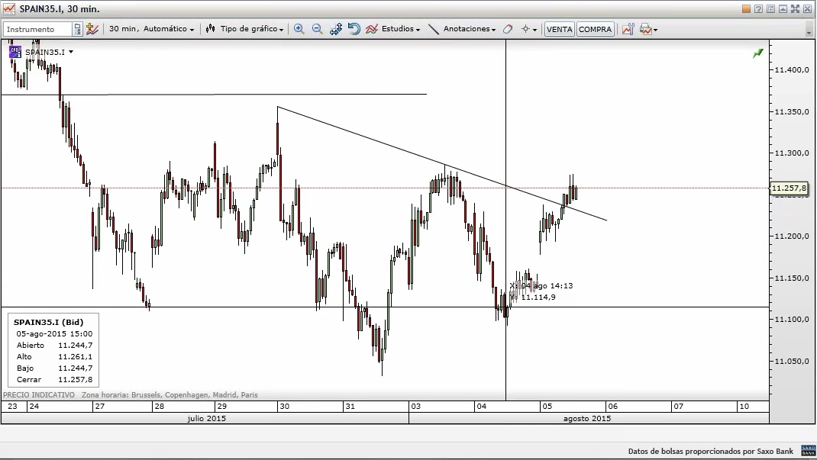Click into the Instrumento search field
This screenshot has width=817, height=460.
[37, 29]
